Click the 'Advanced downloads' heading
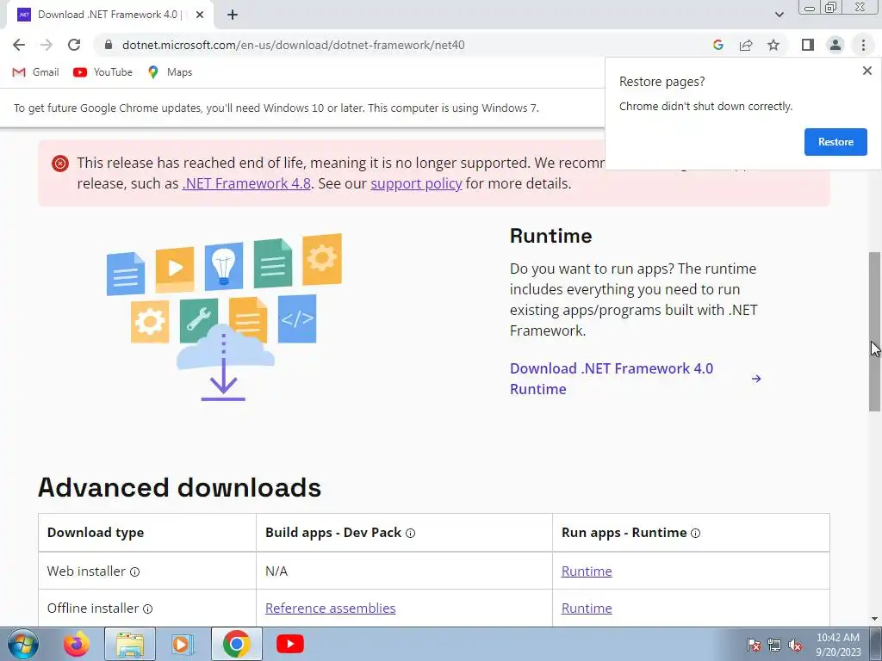 (179, 487)
